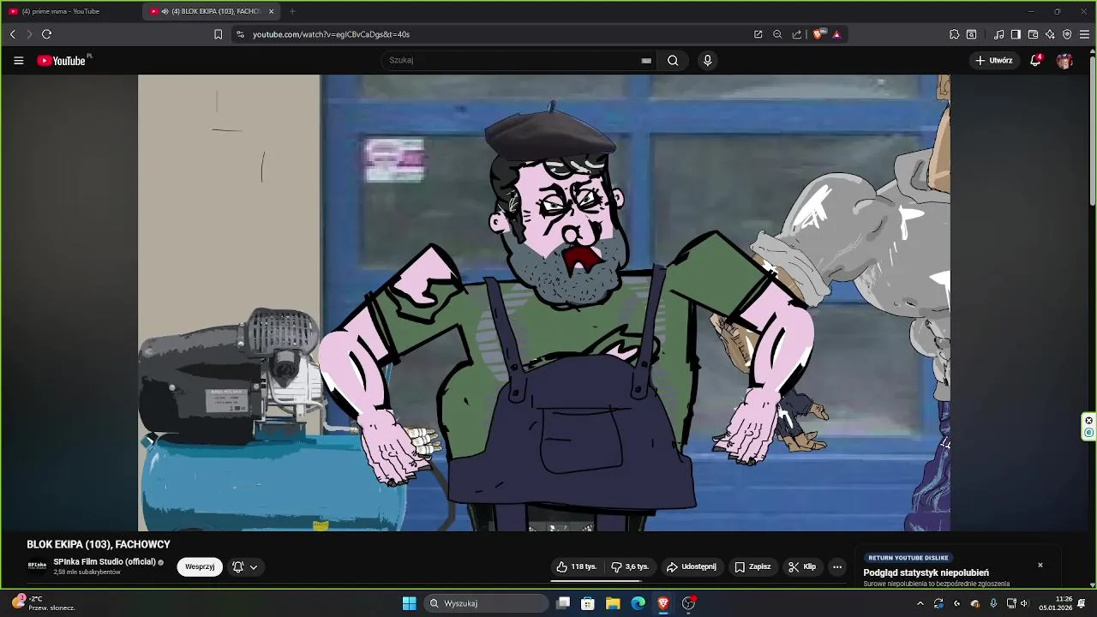
Task: Open the browser extensions puzzle icon
Action: [x=954, y=34]
